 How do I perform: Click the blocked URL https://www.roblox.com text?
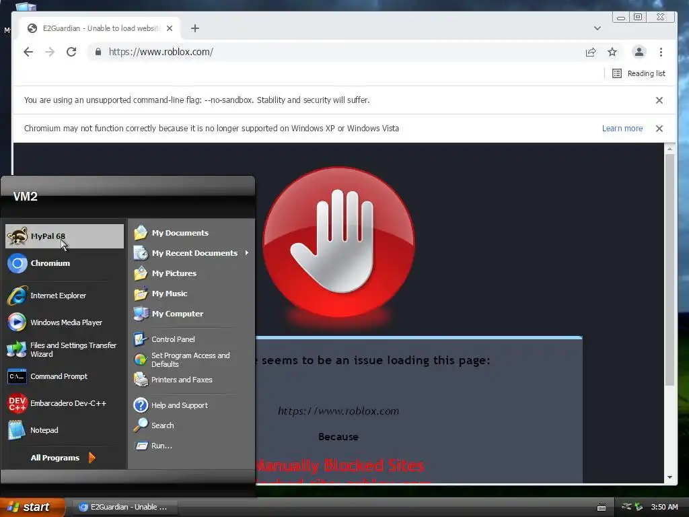click(338, 411)
